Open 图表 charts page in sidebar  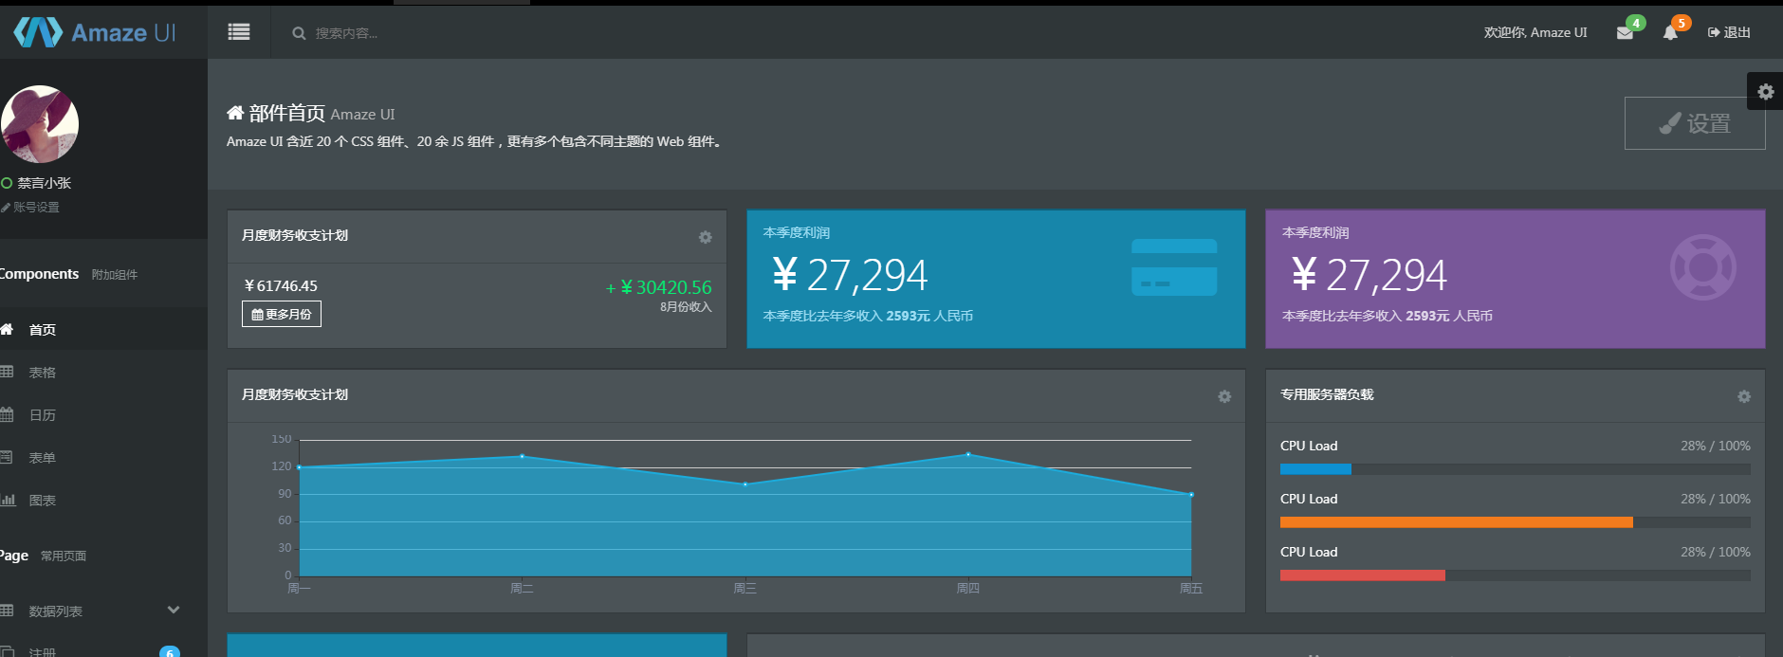(x=43, y=501)
